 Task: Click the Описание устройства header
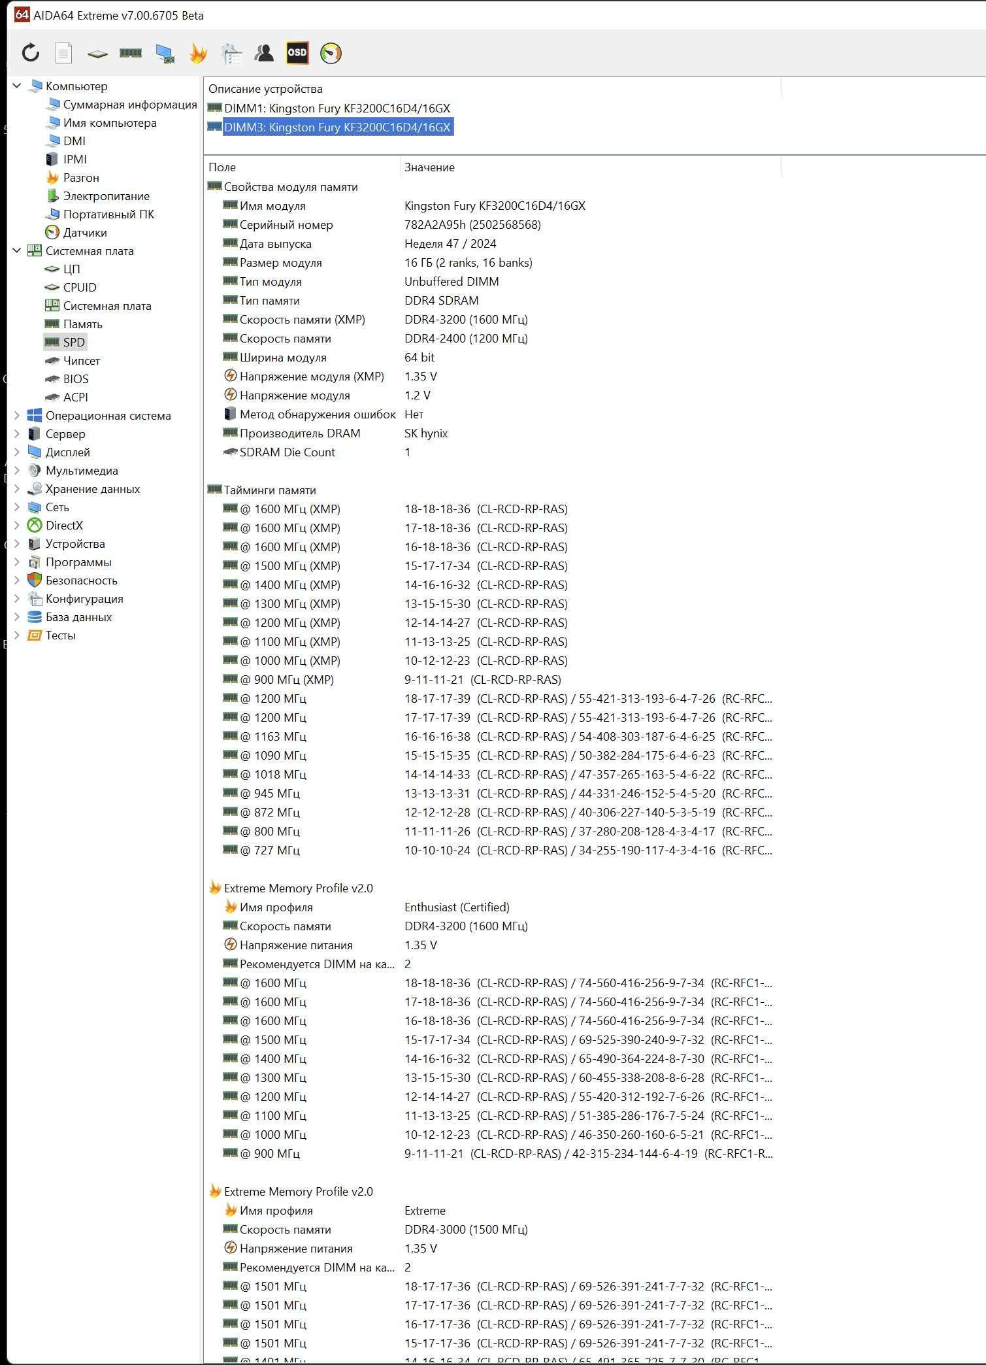click(493, 89)
